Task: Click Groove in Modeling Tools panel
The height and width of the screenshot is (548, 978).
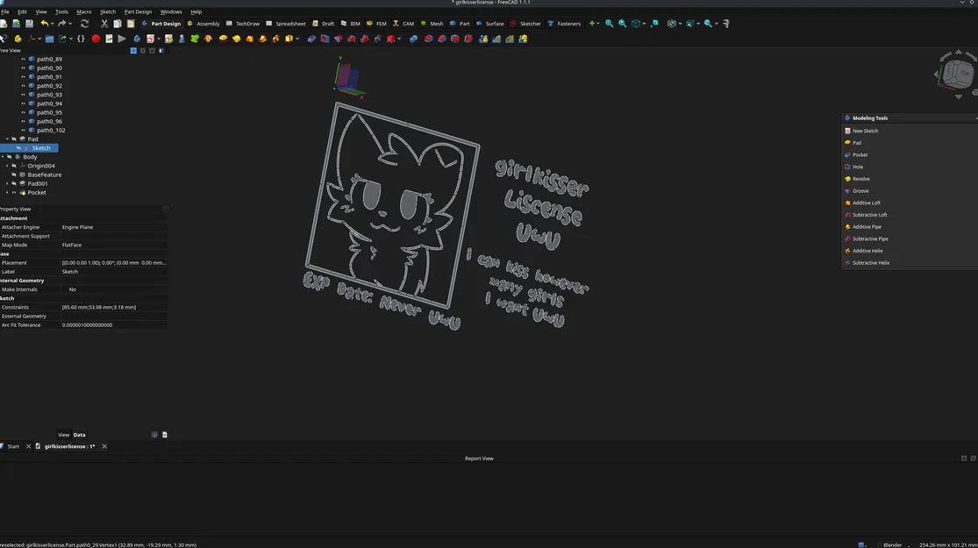Action: coord(860,191)
